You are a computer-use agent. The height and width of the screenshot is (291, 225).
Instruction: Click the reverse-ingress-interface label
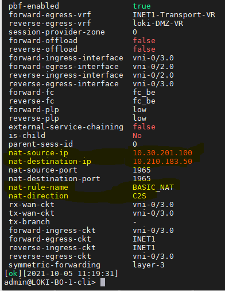pos(66,75)
